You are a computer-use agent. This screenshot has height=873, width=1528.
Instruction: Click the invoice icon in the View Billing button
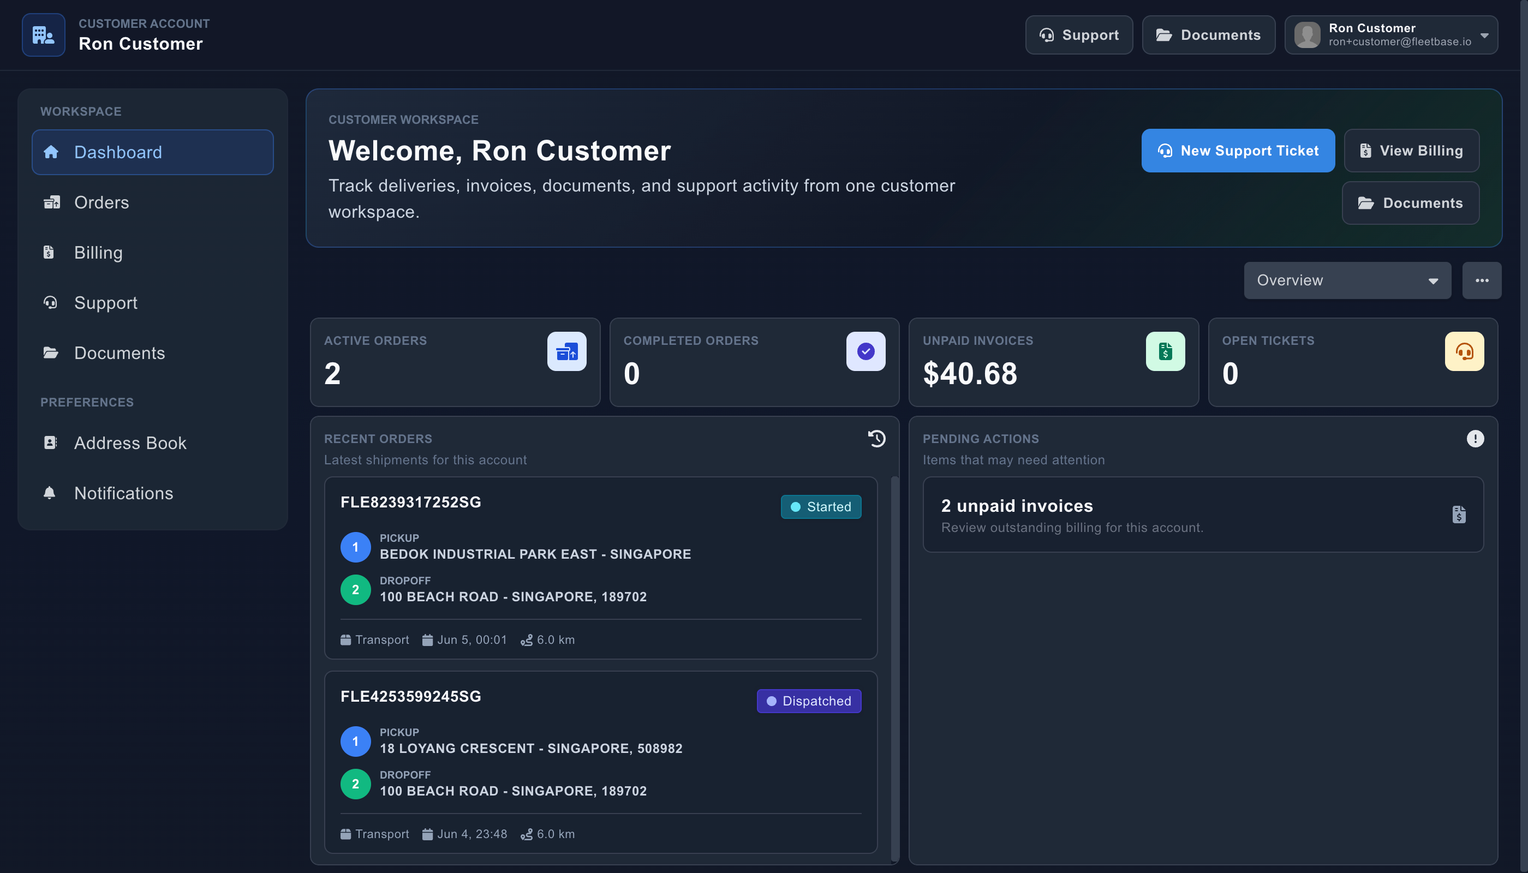pyautogui.click(x=1365, y=151)
